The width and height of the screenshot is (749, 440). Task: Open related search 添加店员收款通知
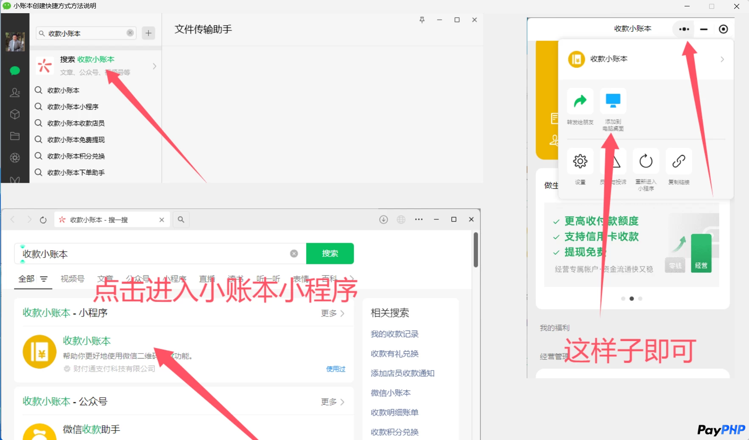coord(402,373)
